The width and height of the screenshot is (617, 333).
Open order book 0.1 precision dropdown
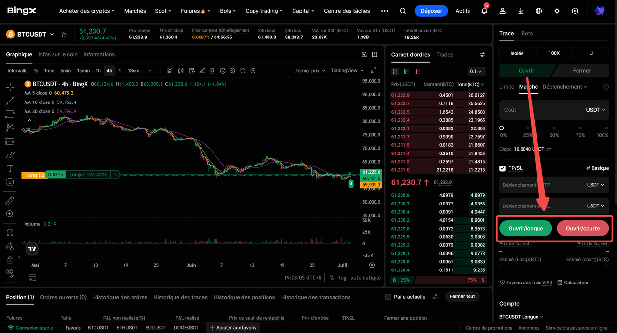(476, 71)
